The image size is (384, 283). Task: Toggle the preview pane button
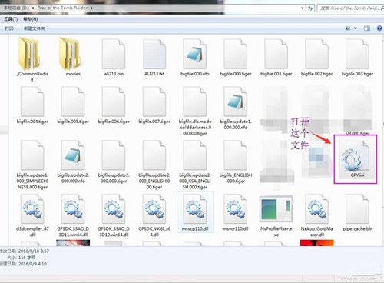[x=367, y=28]
